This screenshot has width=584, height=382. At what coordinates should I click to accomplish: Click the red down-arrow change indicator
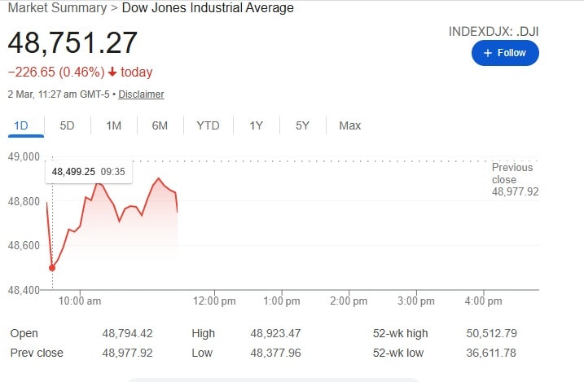pos(112,72)
